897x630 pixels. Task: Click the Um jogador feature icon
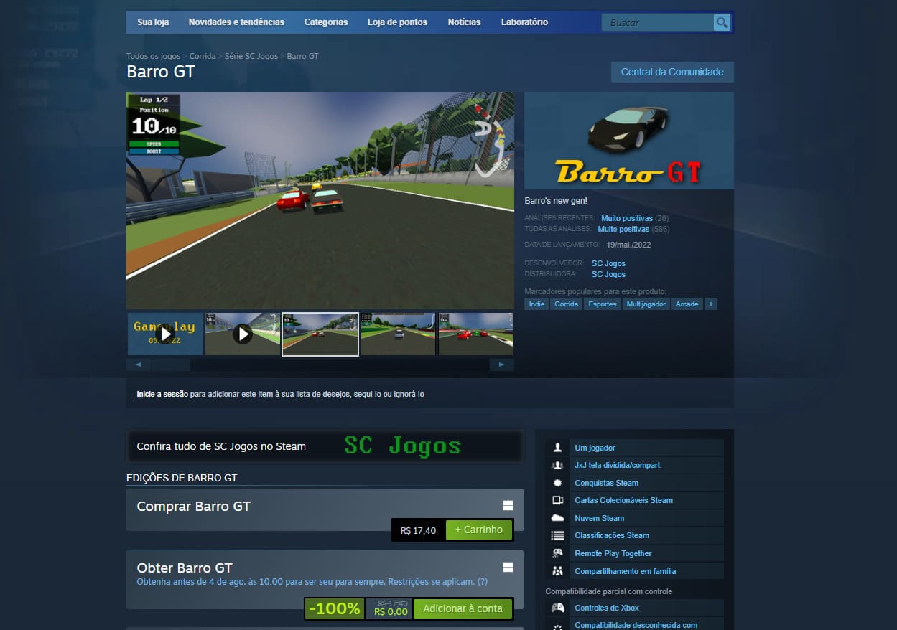557,448
